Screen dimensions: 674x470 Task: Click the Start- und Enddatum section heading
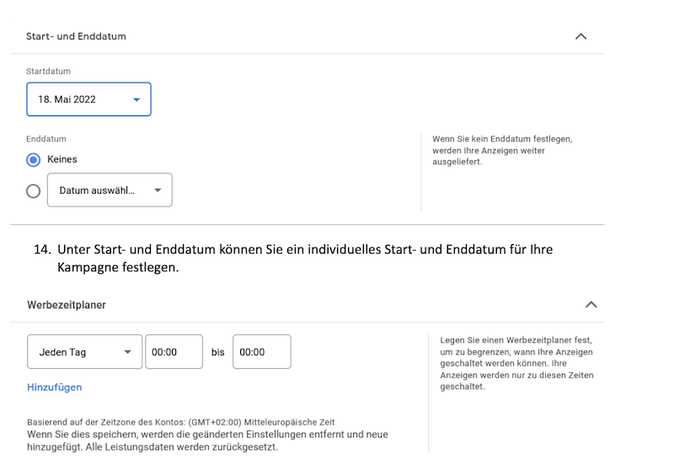coord(77,36)
